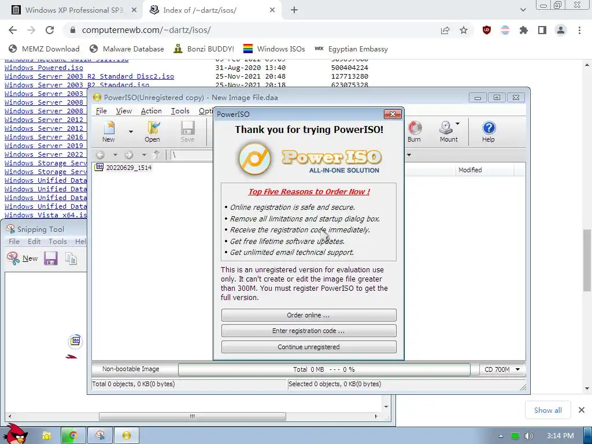
Task: Open the Forward history dropdown arrow
Action: pyautogui.click(x=144, y=155)
